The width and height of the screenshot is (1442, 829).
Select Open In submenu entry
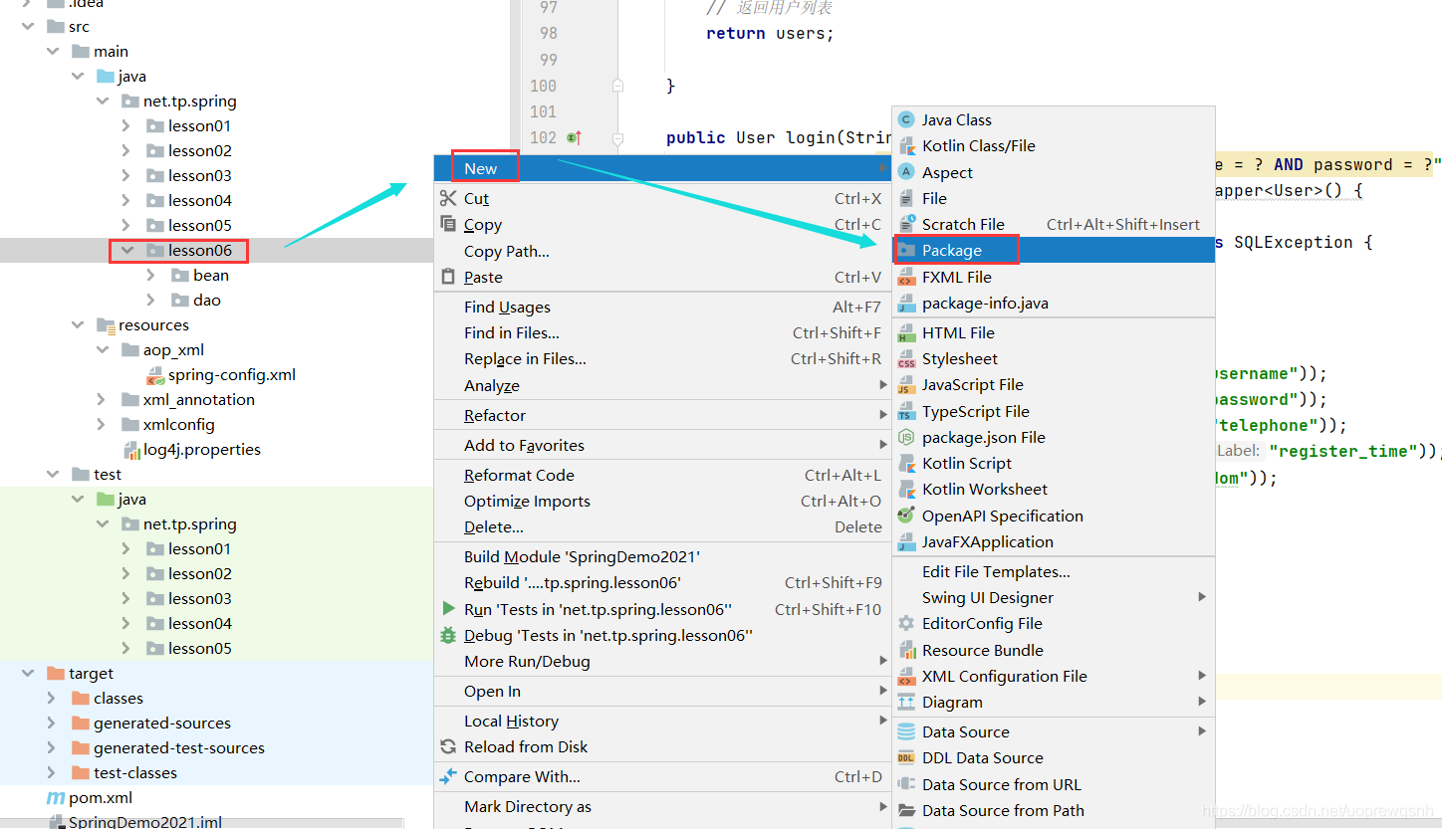tap(662, 691)
